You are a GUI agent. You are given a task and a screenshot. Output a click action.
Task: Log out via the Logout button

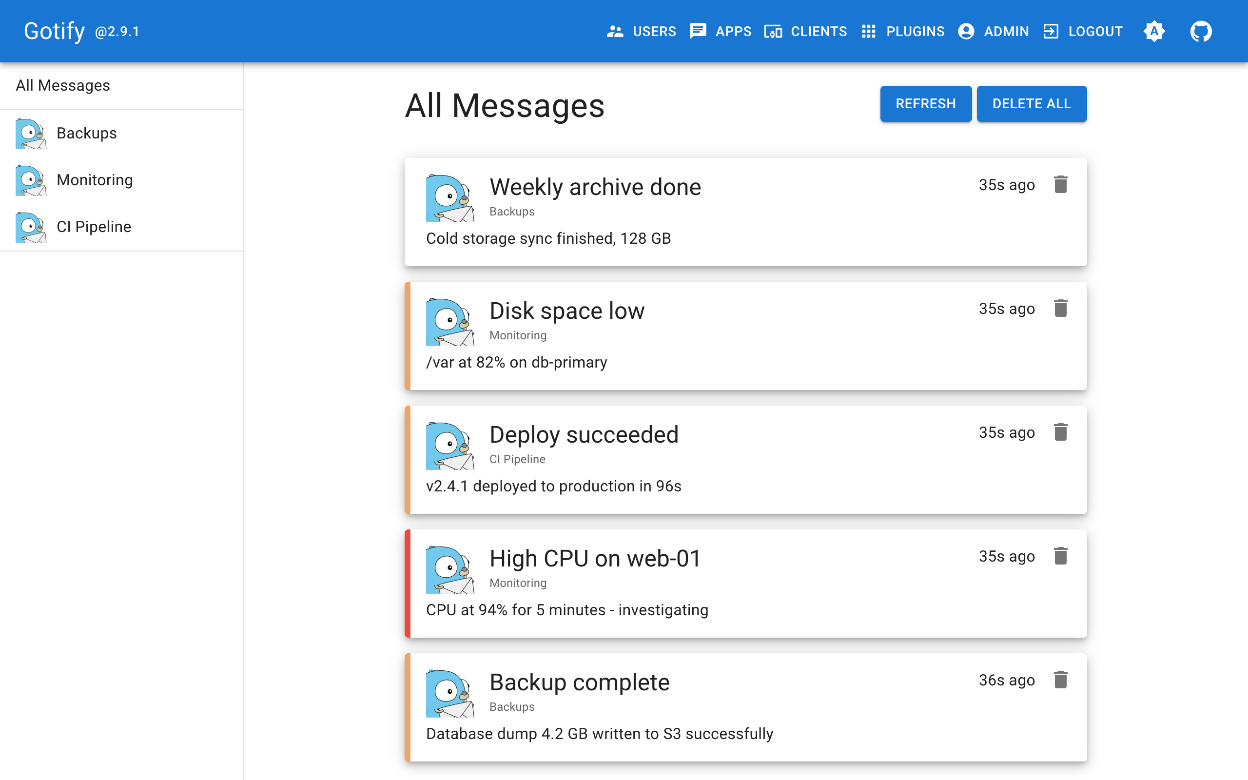pos(1082,32)
